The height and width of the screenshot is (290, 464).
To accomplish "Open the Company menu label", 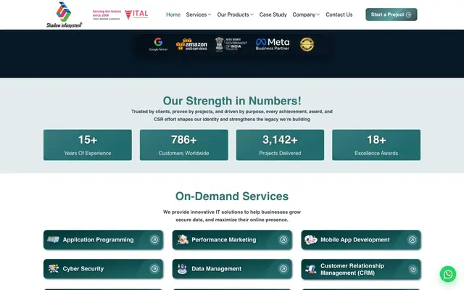I will pos(304,14).
